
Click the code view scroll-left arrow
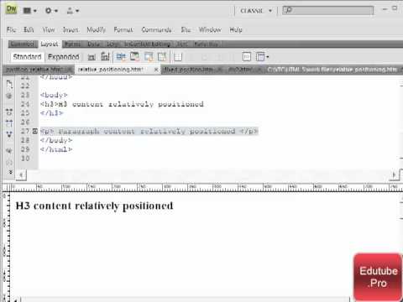tap(21, 175)
